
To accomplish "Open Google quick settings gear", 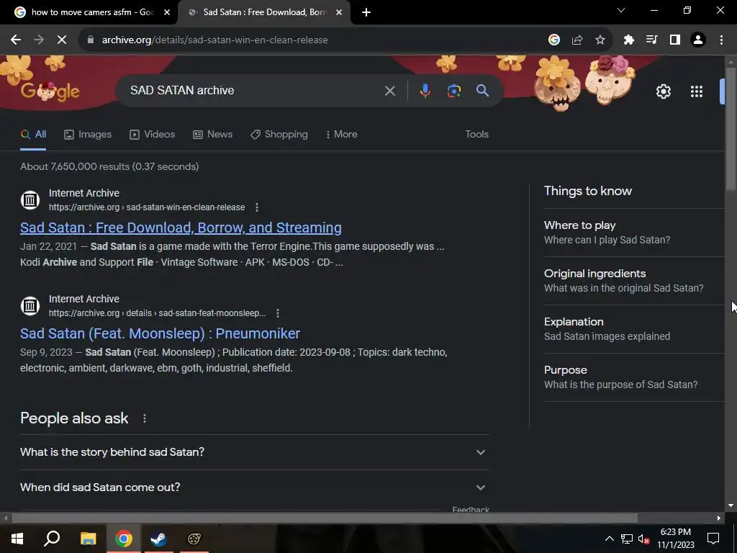I will [x=663, y=91].
